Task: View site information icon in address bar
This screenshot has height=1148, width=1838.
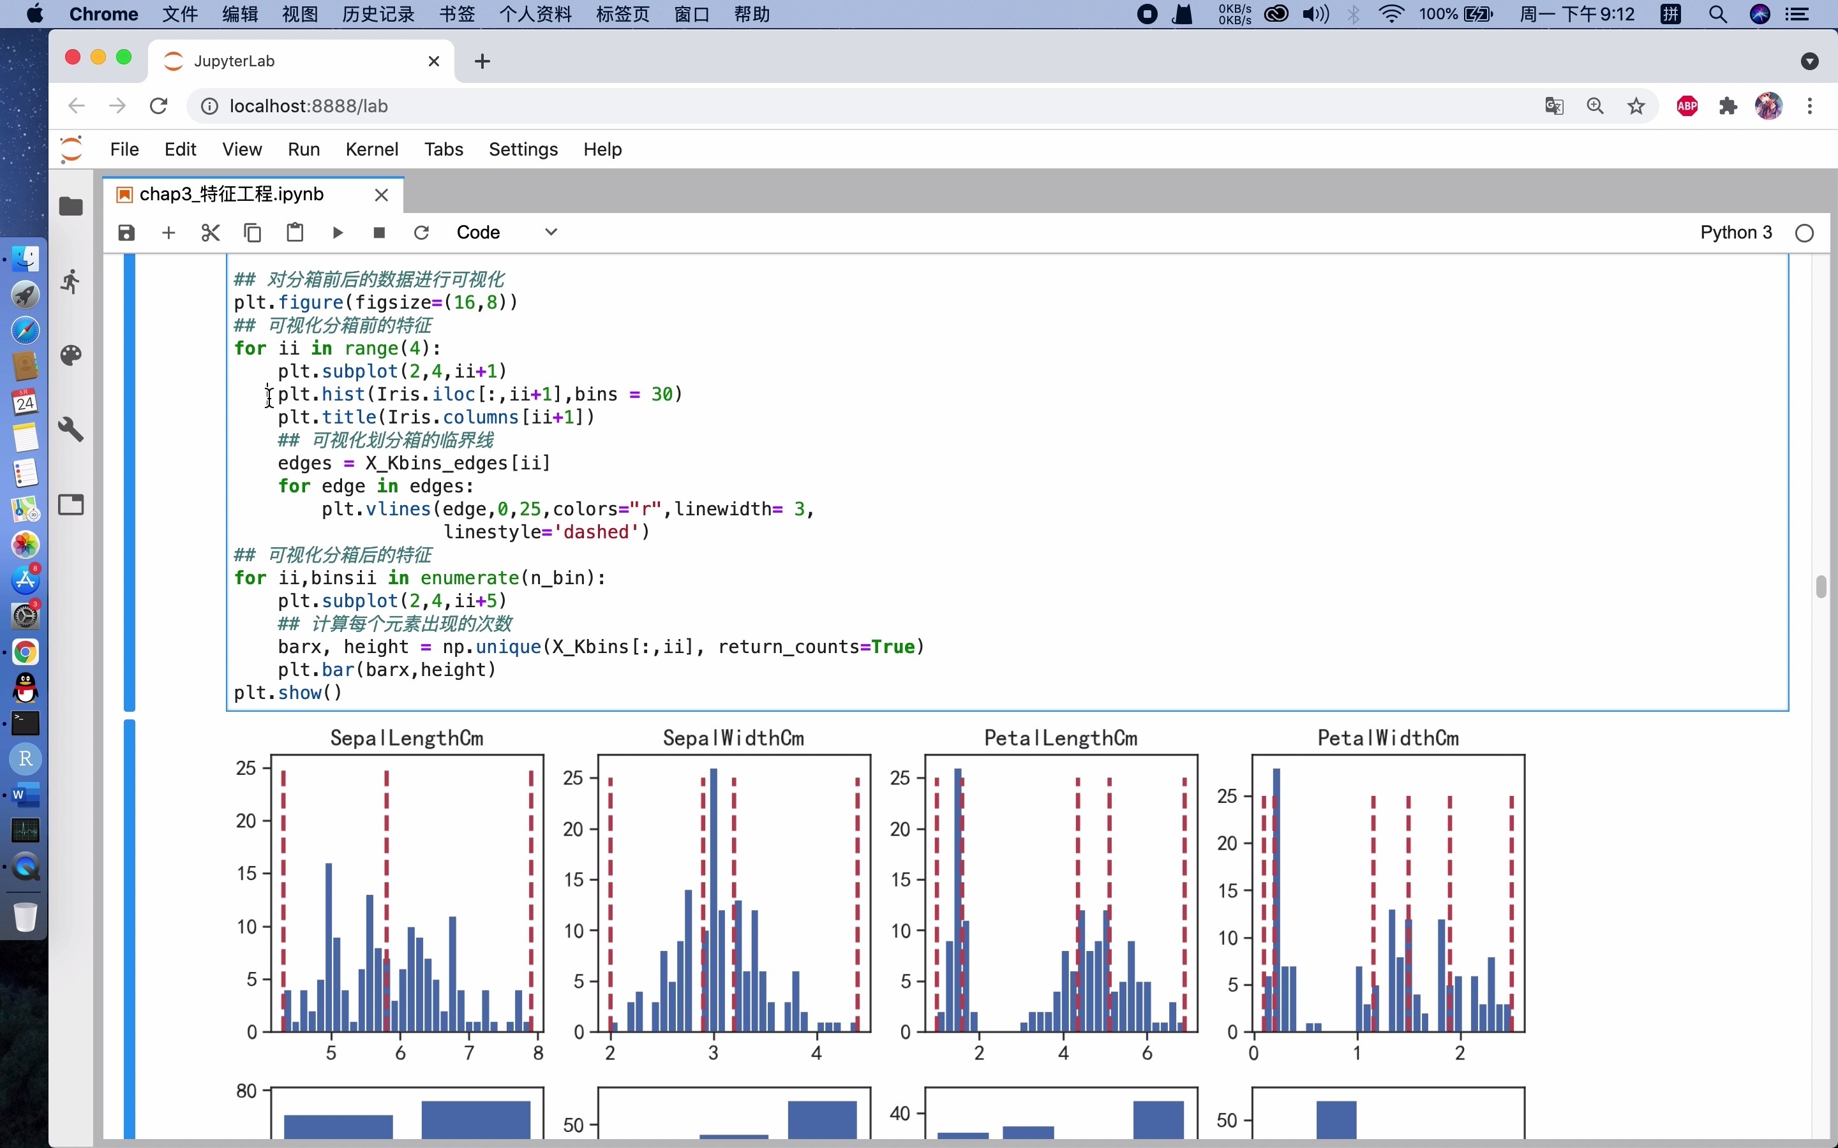Action: point(209,107)
